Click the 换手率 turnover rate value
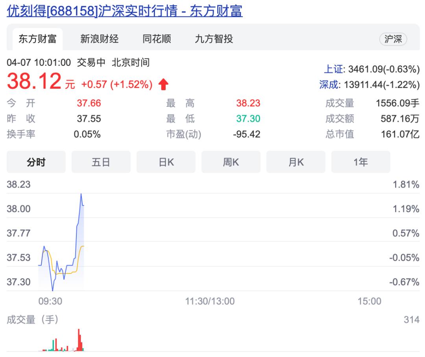 click(87, 134)
